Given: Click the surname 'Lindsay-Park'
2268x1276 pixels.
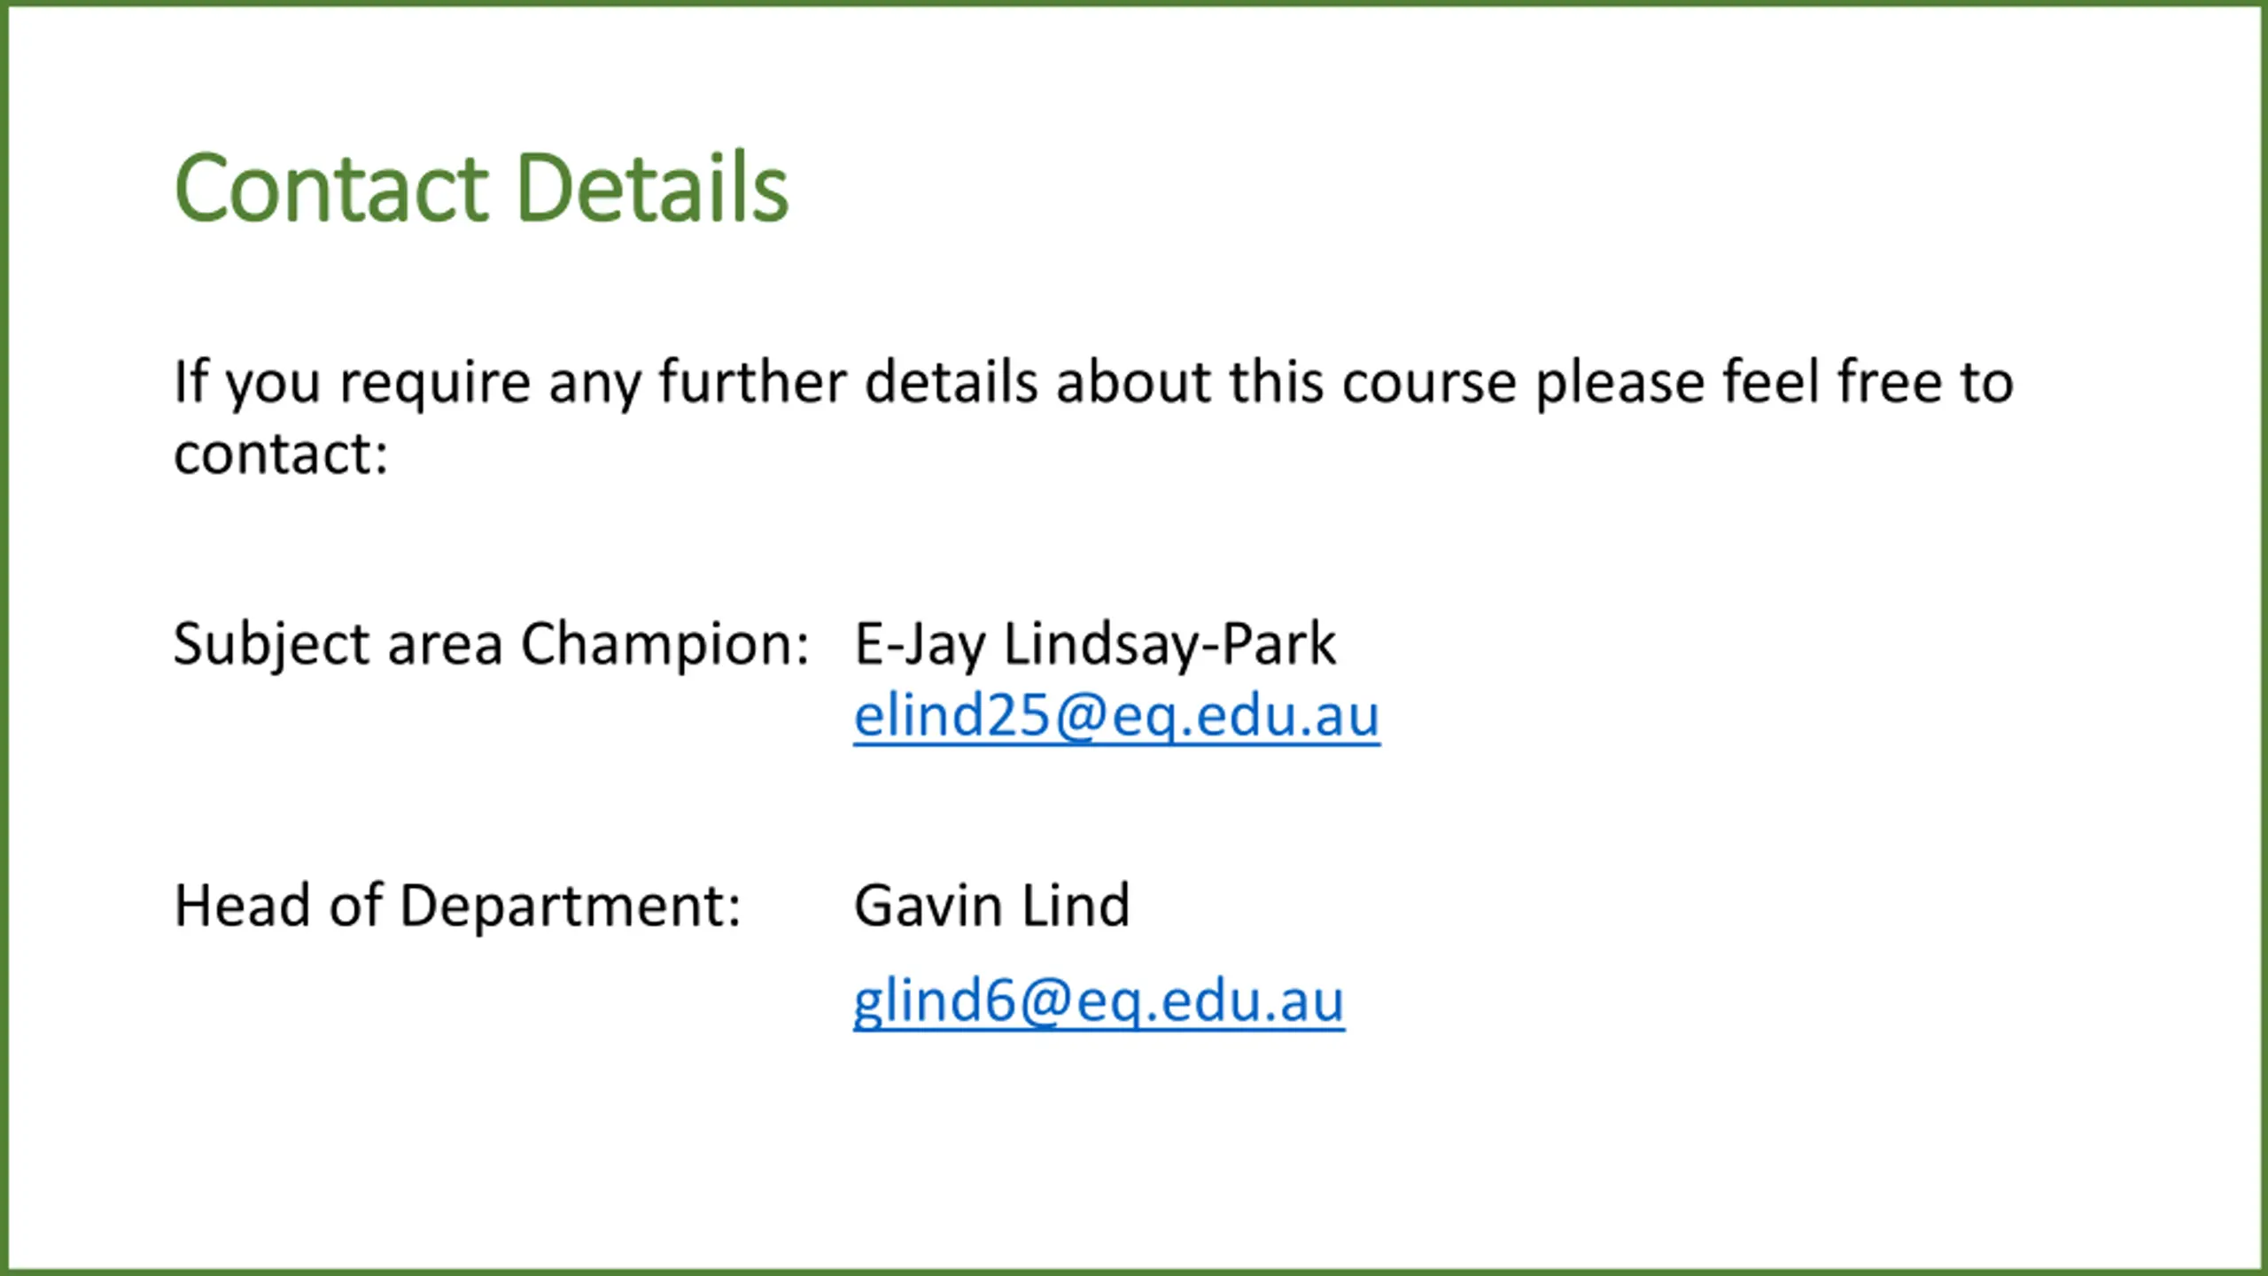Looking at the screenshot, I should pyautogui.click(x=1169, y=644).
